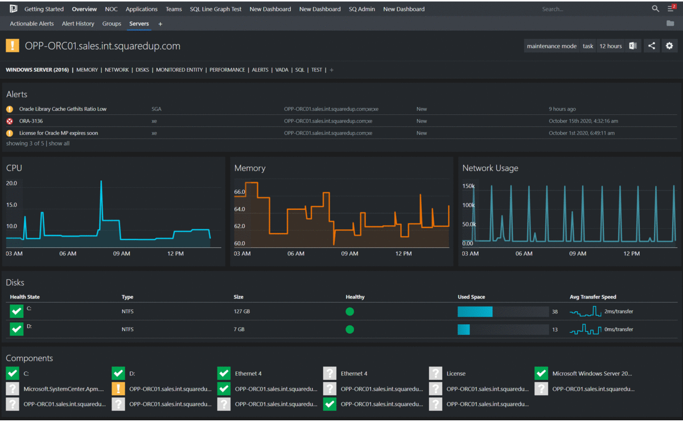Click the show all alerts link

[59, 144]
